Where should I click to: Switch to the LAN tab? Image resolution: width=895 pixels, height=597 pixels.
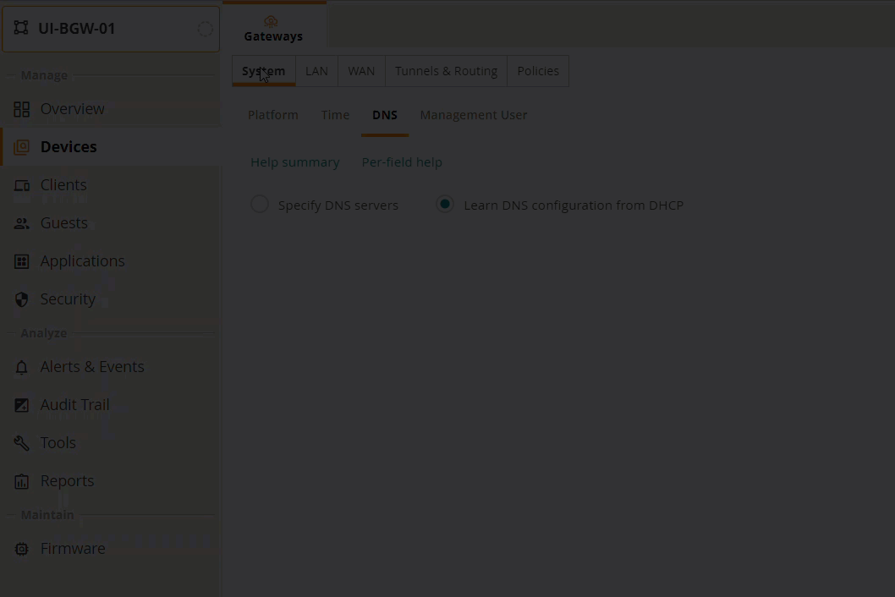[x=316, y=71]
